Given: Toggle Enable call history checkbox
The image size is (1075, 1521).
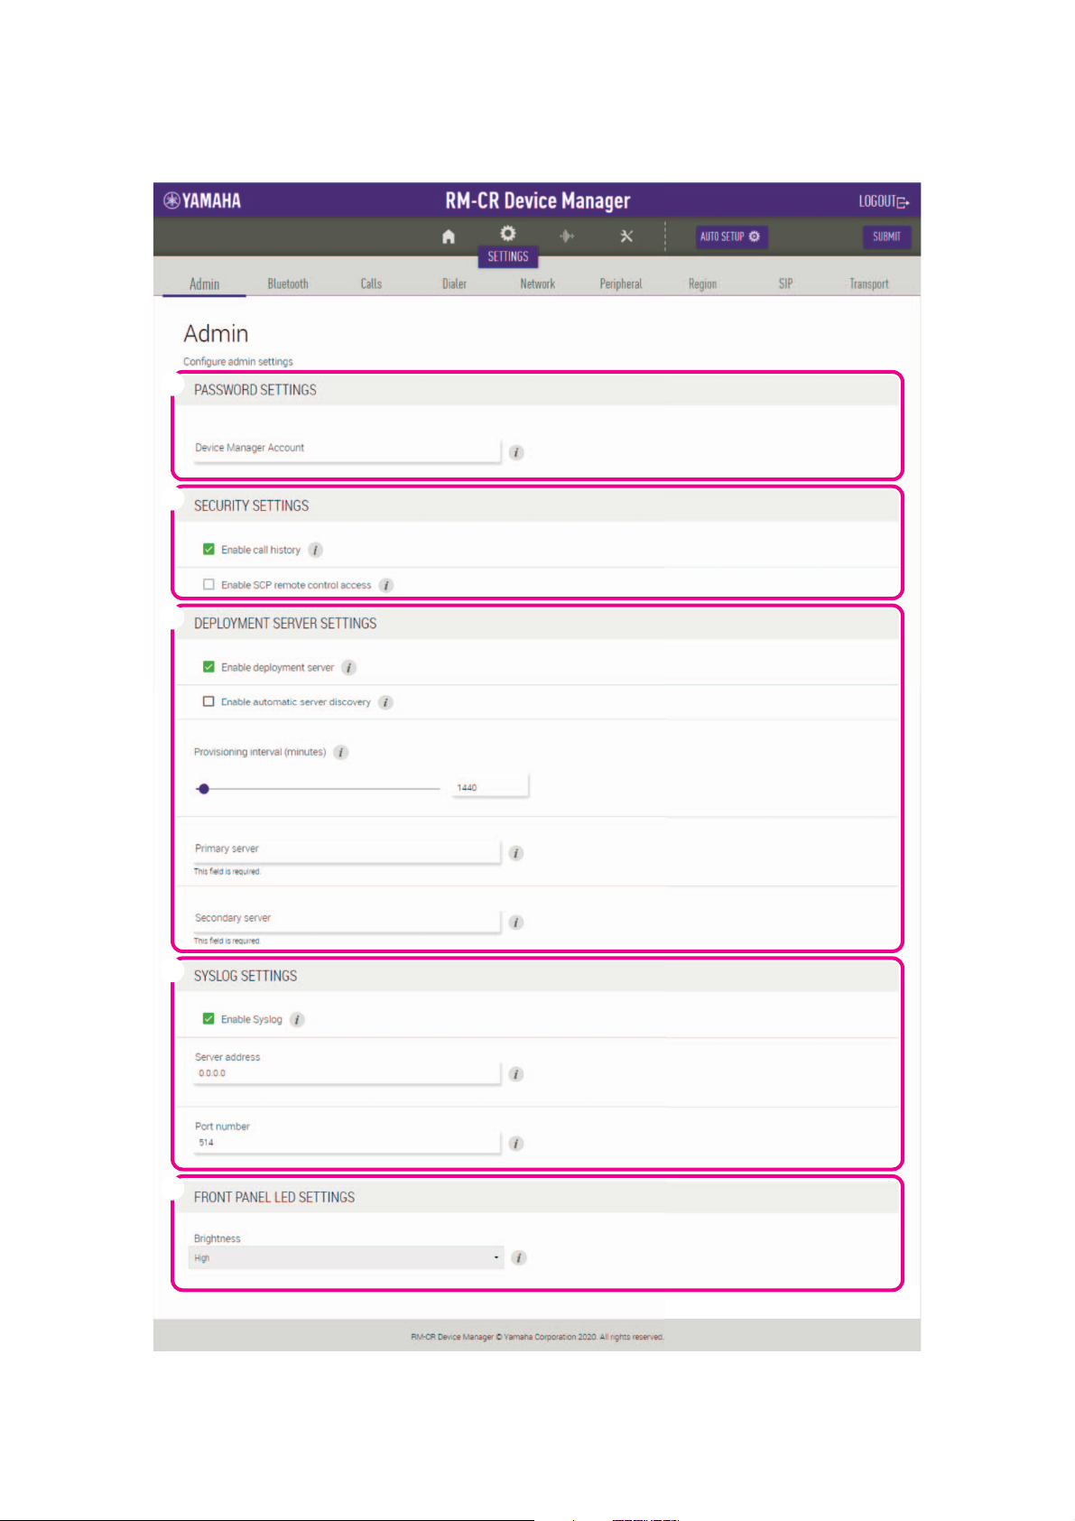Looking at the screenshot, I should pos(209,549).
